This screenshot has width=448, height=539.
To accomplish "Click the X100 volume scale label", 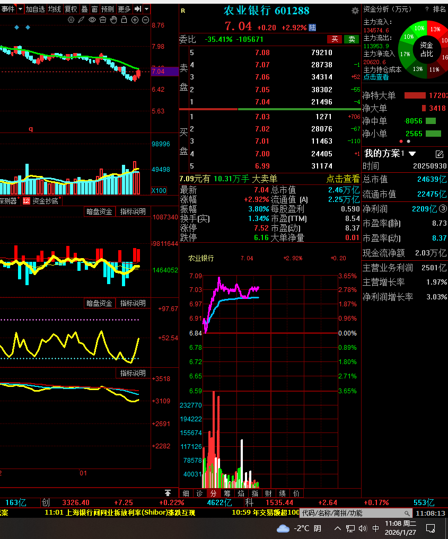I will pos(159,190).
